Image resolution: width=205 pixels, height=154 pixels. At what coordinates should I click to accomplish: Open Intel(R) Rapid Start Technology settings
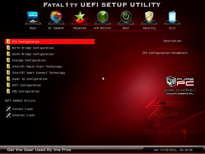click(37, 66)
